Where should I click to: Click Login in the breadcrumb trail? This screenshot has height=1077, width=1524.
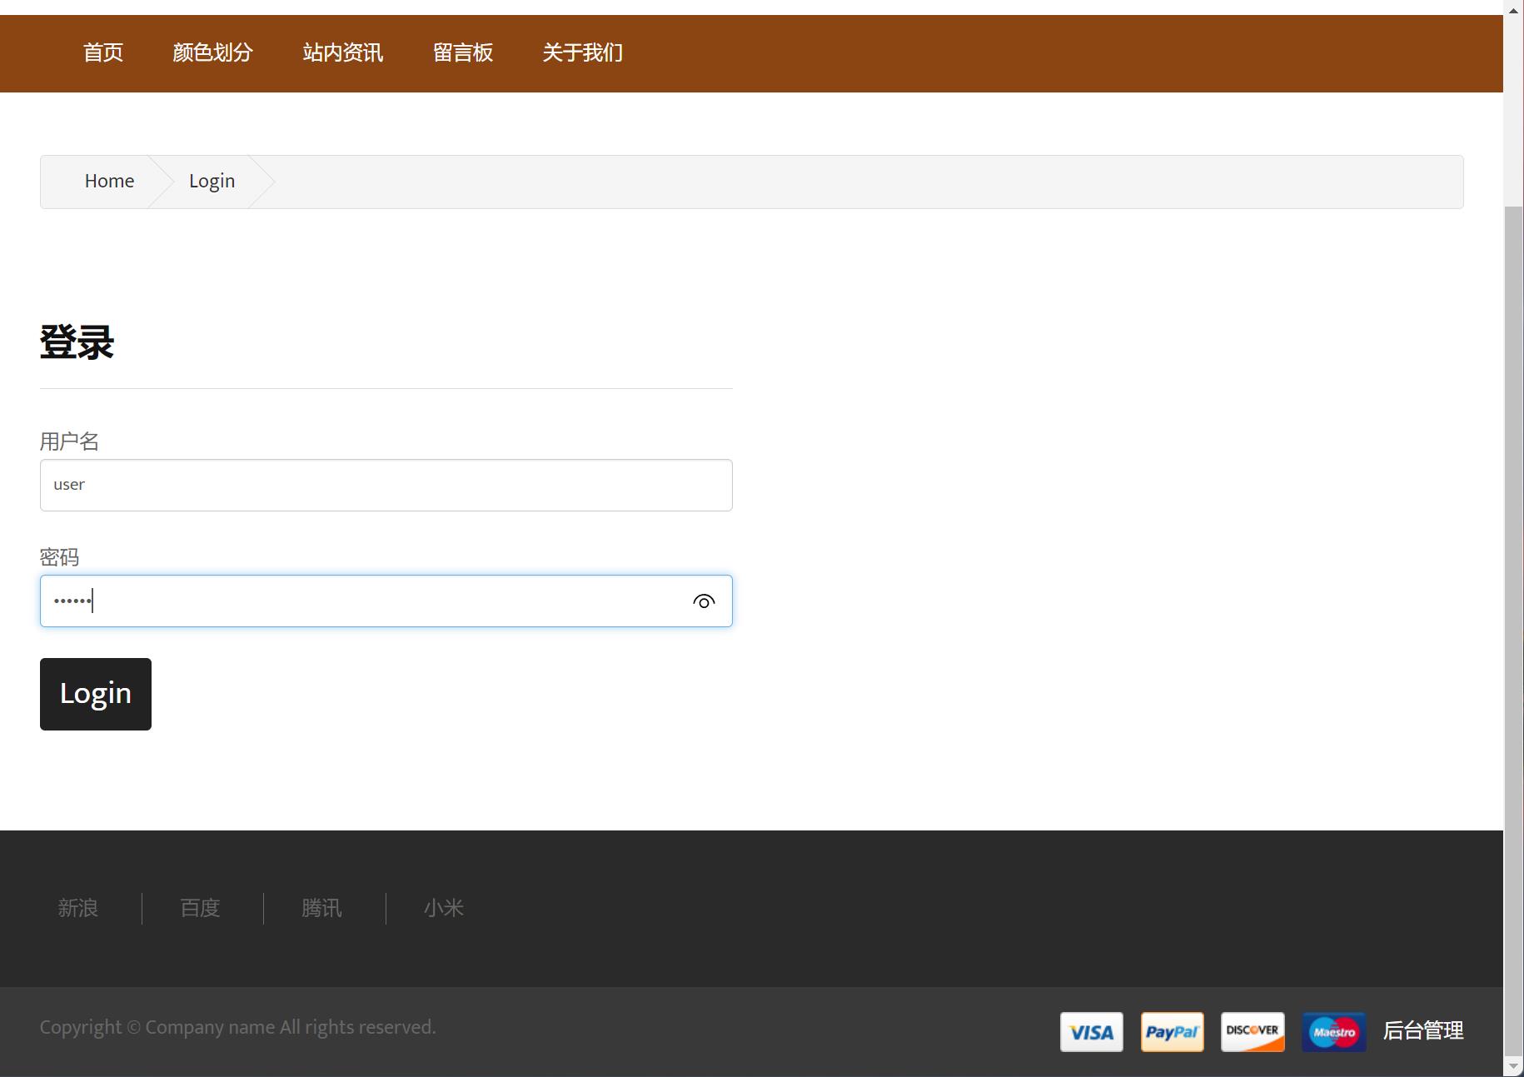212,182
